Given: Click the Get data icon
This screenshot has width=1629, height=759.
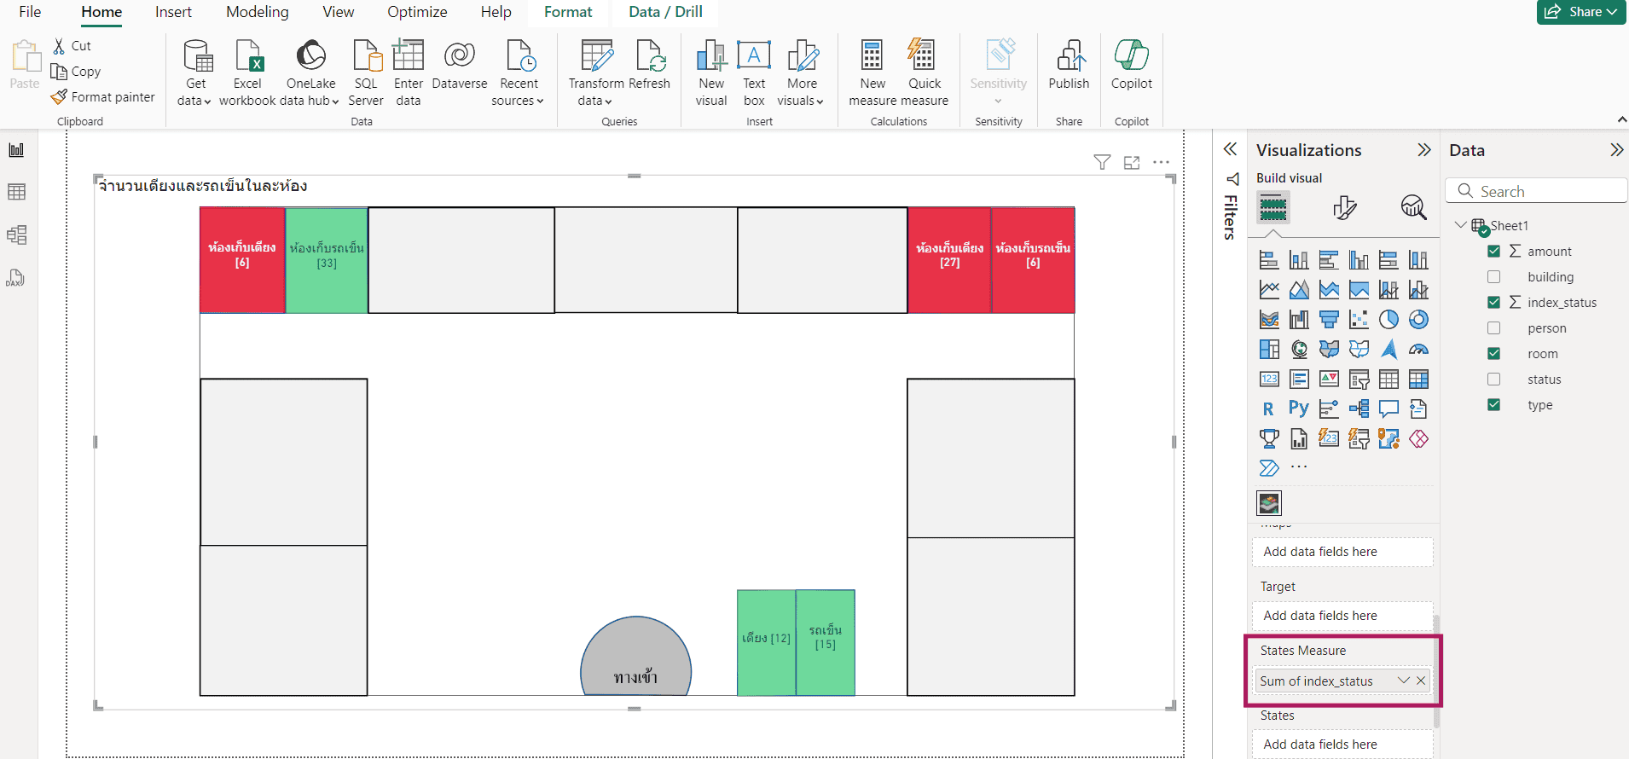Looking at the screenshot, I should click(196, 57).
